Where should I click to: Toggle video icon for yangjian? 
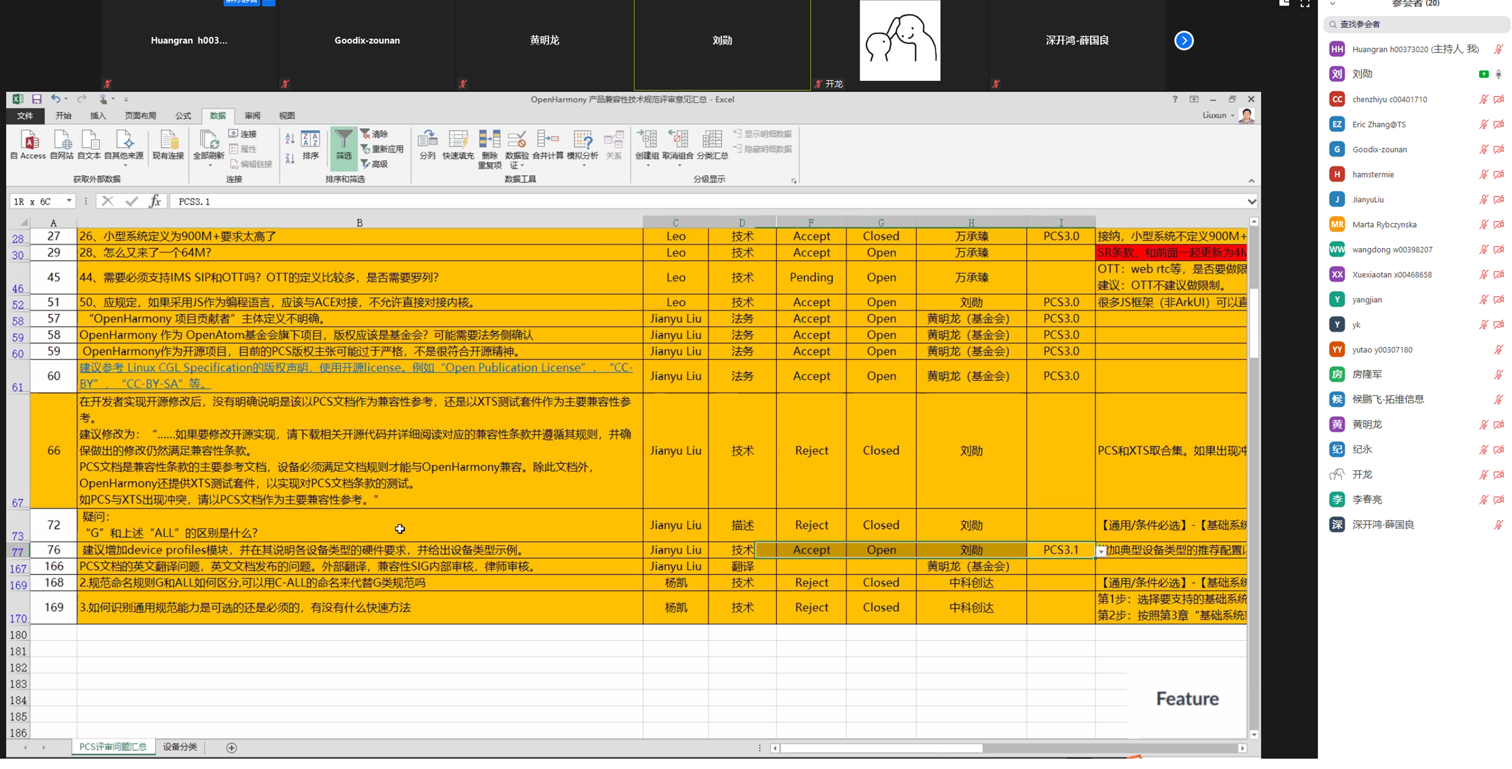[x=1499, y=300]
